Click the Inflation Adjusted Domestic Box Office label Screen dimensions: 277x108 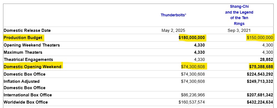(x=24, y=84)
